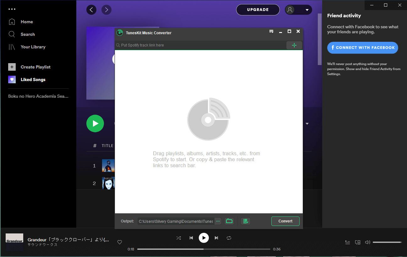Screen dimensions: 407x257
Task: Skip to previous track
Action: (191, 238)
